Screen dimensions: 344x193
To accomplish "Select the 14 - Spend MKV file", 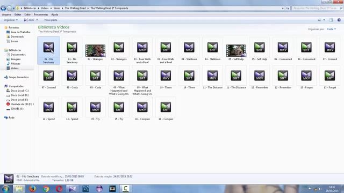I will [x=48, y=109].
